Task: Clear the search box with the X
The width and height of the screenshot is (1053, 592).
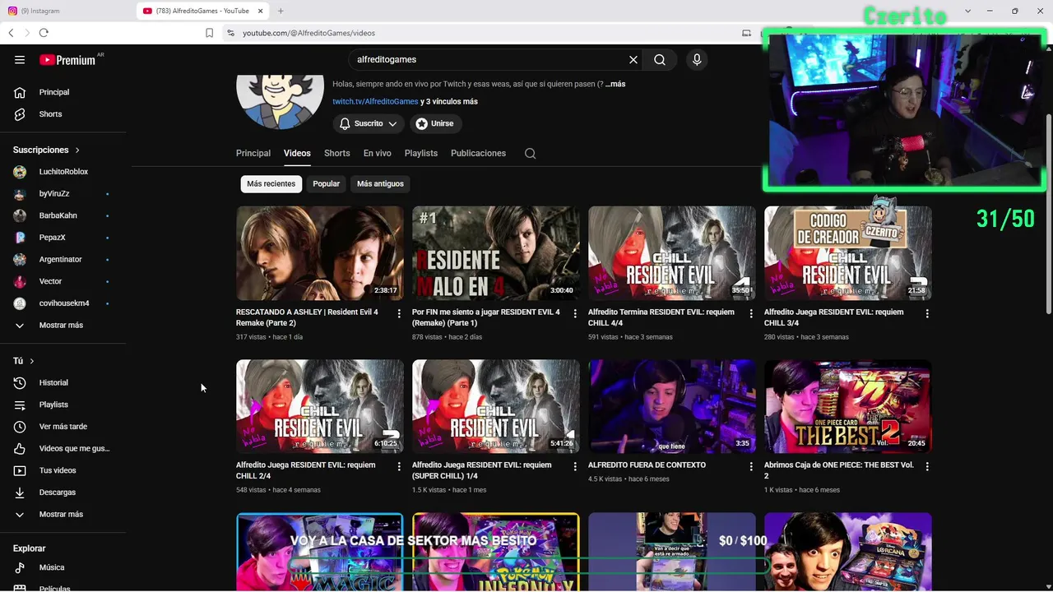Action: point(633,60)
